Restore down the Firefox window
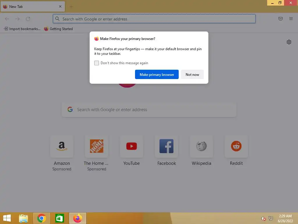 280,3
